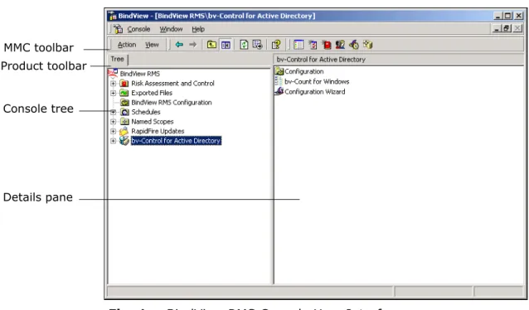Image resolution: width=529 pixels, height=310 pixels.
Task: Click the Configuration Wizard hat icon
Action: (x=279, y=91)
